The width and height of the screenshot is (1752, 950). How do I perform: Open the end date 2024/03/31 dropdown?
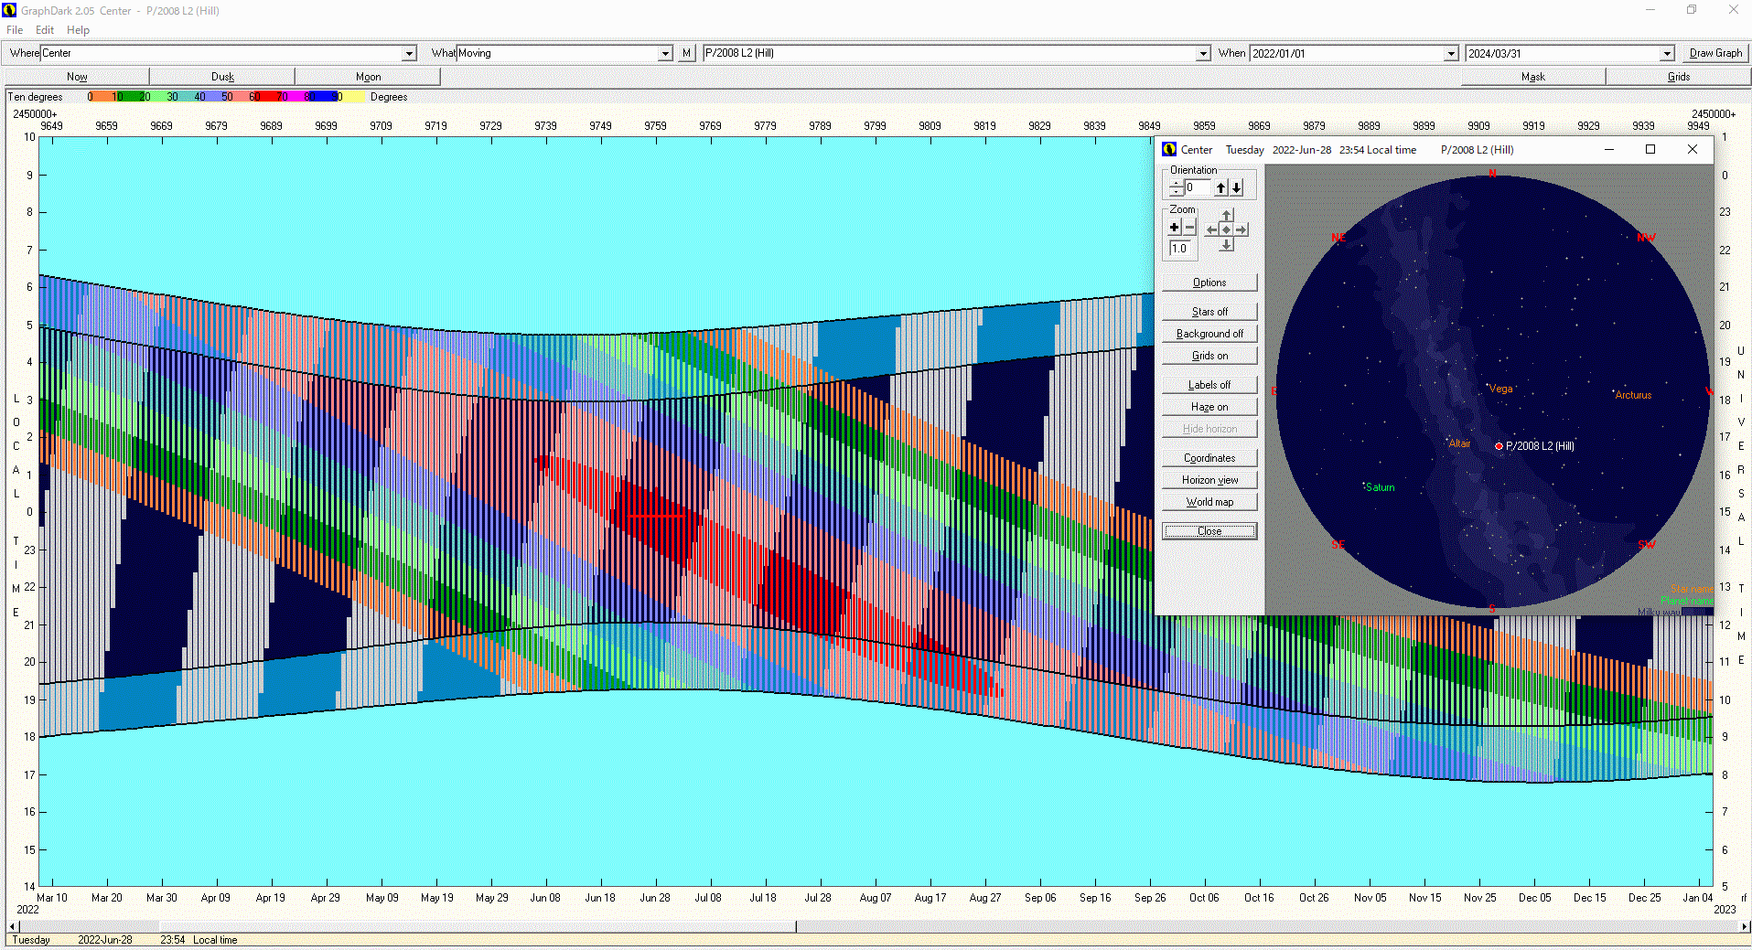coord(1667,54)
